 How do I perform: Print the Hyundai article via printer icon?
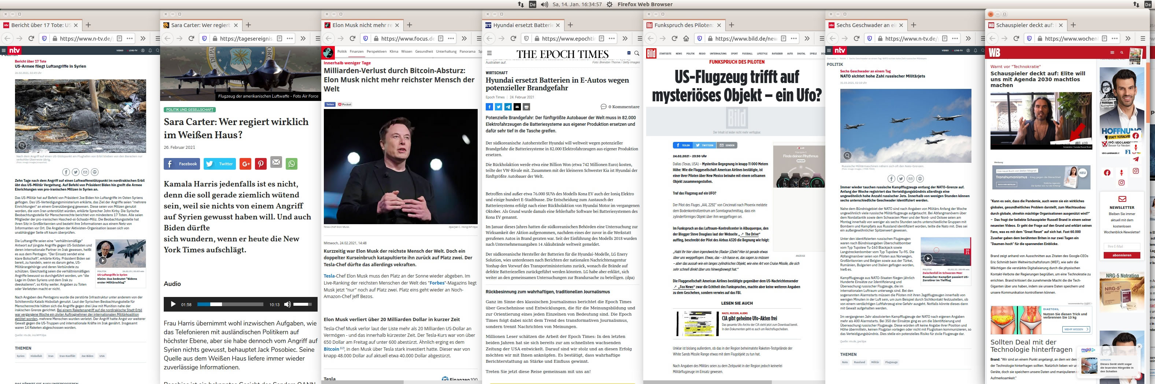coord(526,107)
